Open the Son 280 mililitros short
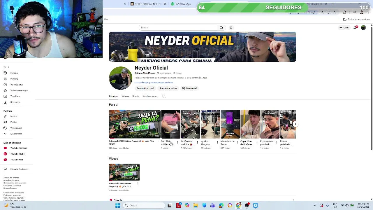This screenshot has height=210, width=373. click(170, 124)
